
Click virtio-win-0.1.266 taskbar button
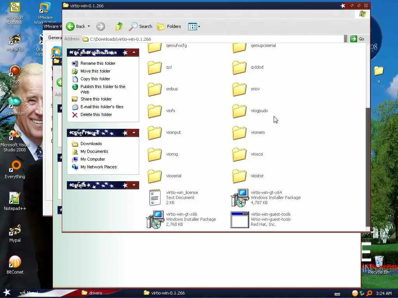164,293
